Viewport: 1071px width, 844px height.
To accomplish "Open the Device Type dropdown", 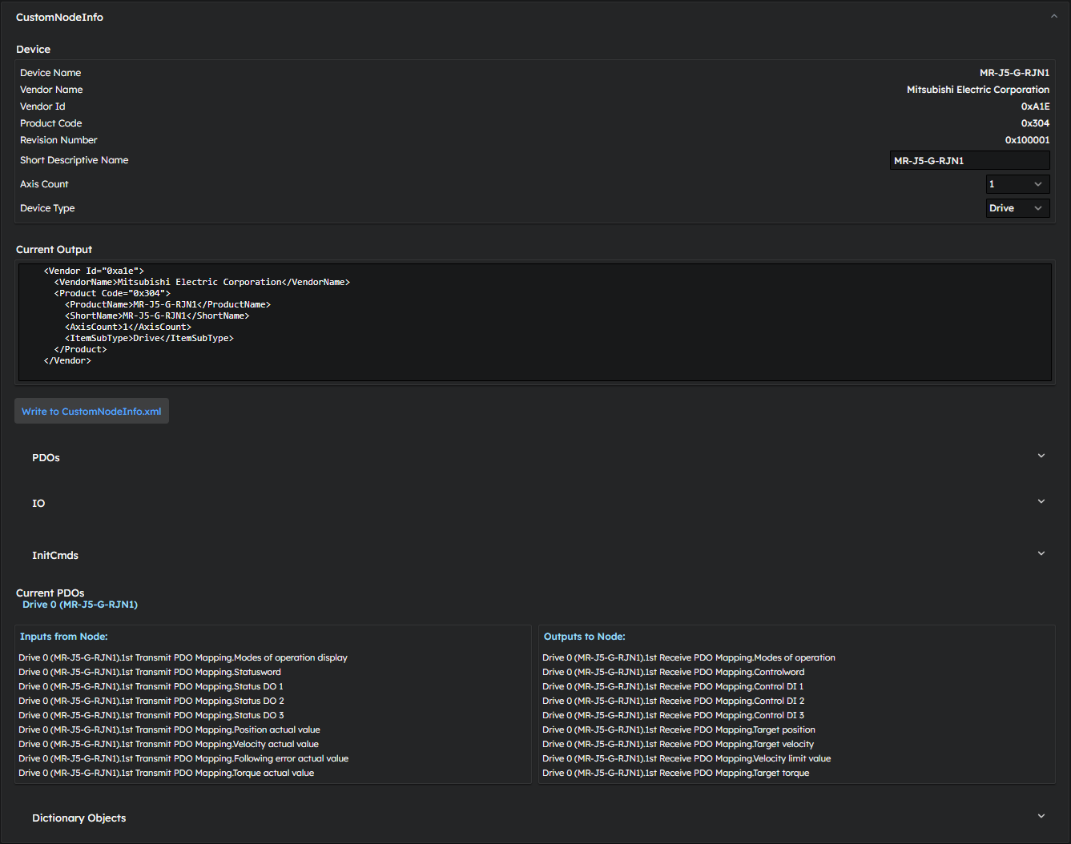I will (1017, 208).
